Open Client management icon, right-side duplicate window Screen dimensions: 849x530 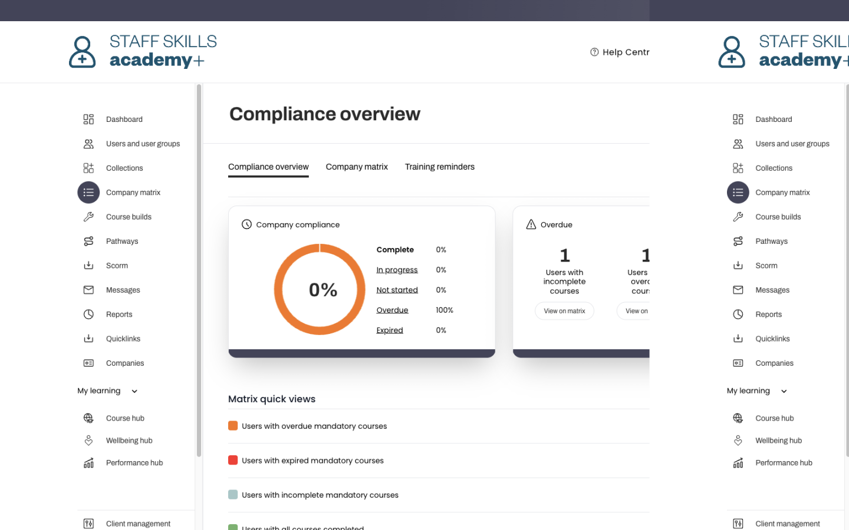(x=738, y=524)
